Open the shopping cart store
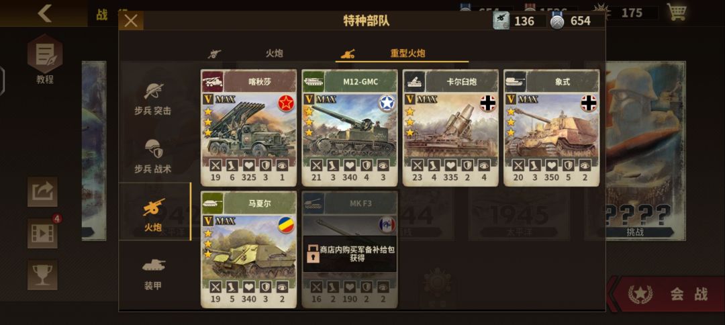The width and height of the screenshot is (725, 325). coord(677,12)
